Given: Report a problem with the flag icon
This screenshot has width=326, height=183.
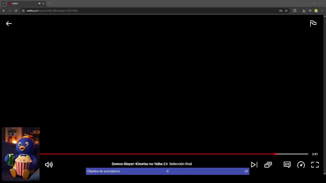Looking at the screenshot, I should coord(313,23).
